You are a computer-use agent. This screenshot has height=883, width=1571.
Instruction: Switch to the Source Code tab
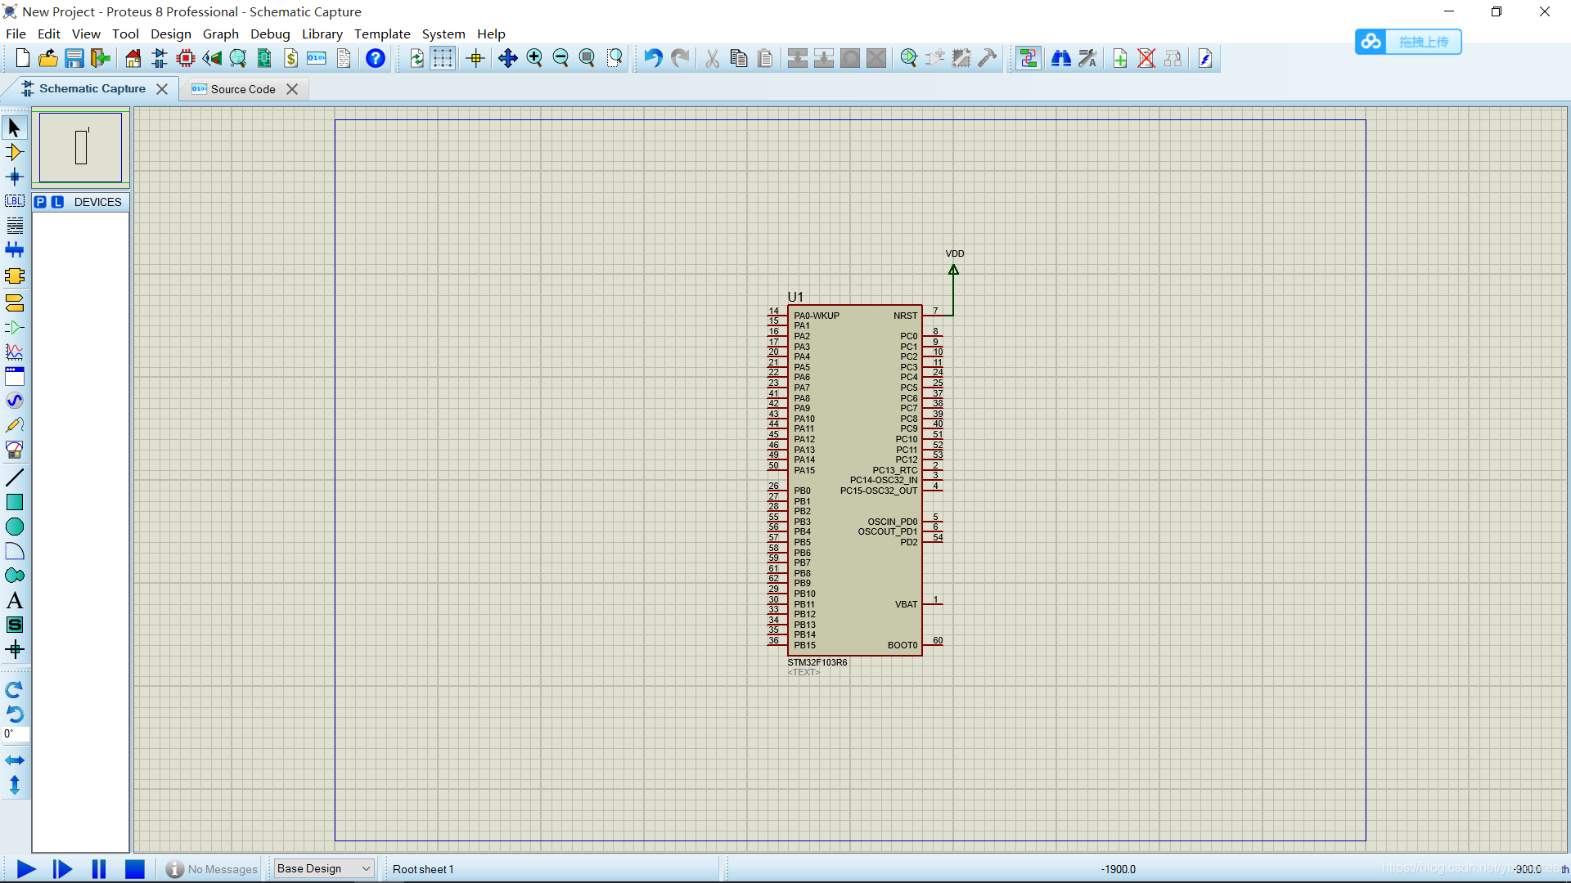click(242, 89)
